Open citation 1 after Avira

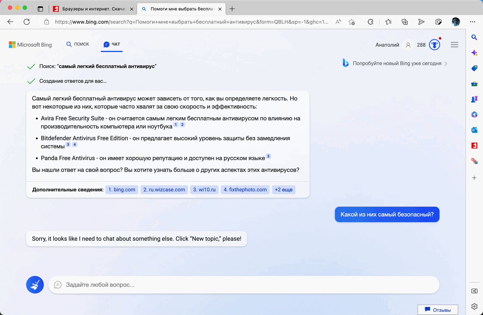176,125
